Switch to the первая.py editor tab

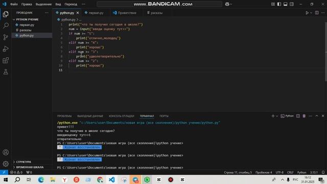96,13
